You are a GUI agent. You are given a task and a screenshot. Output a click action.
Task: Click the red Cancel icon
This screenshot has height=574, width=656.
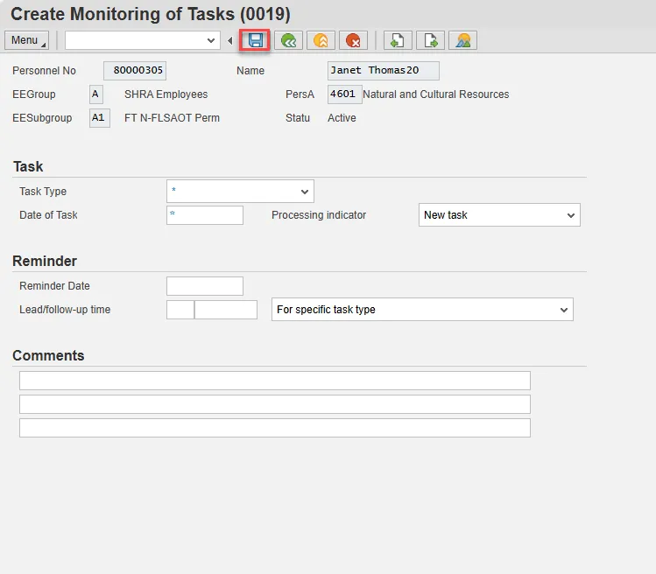tap(353, 40)
